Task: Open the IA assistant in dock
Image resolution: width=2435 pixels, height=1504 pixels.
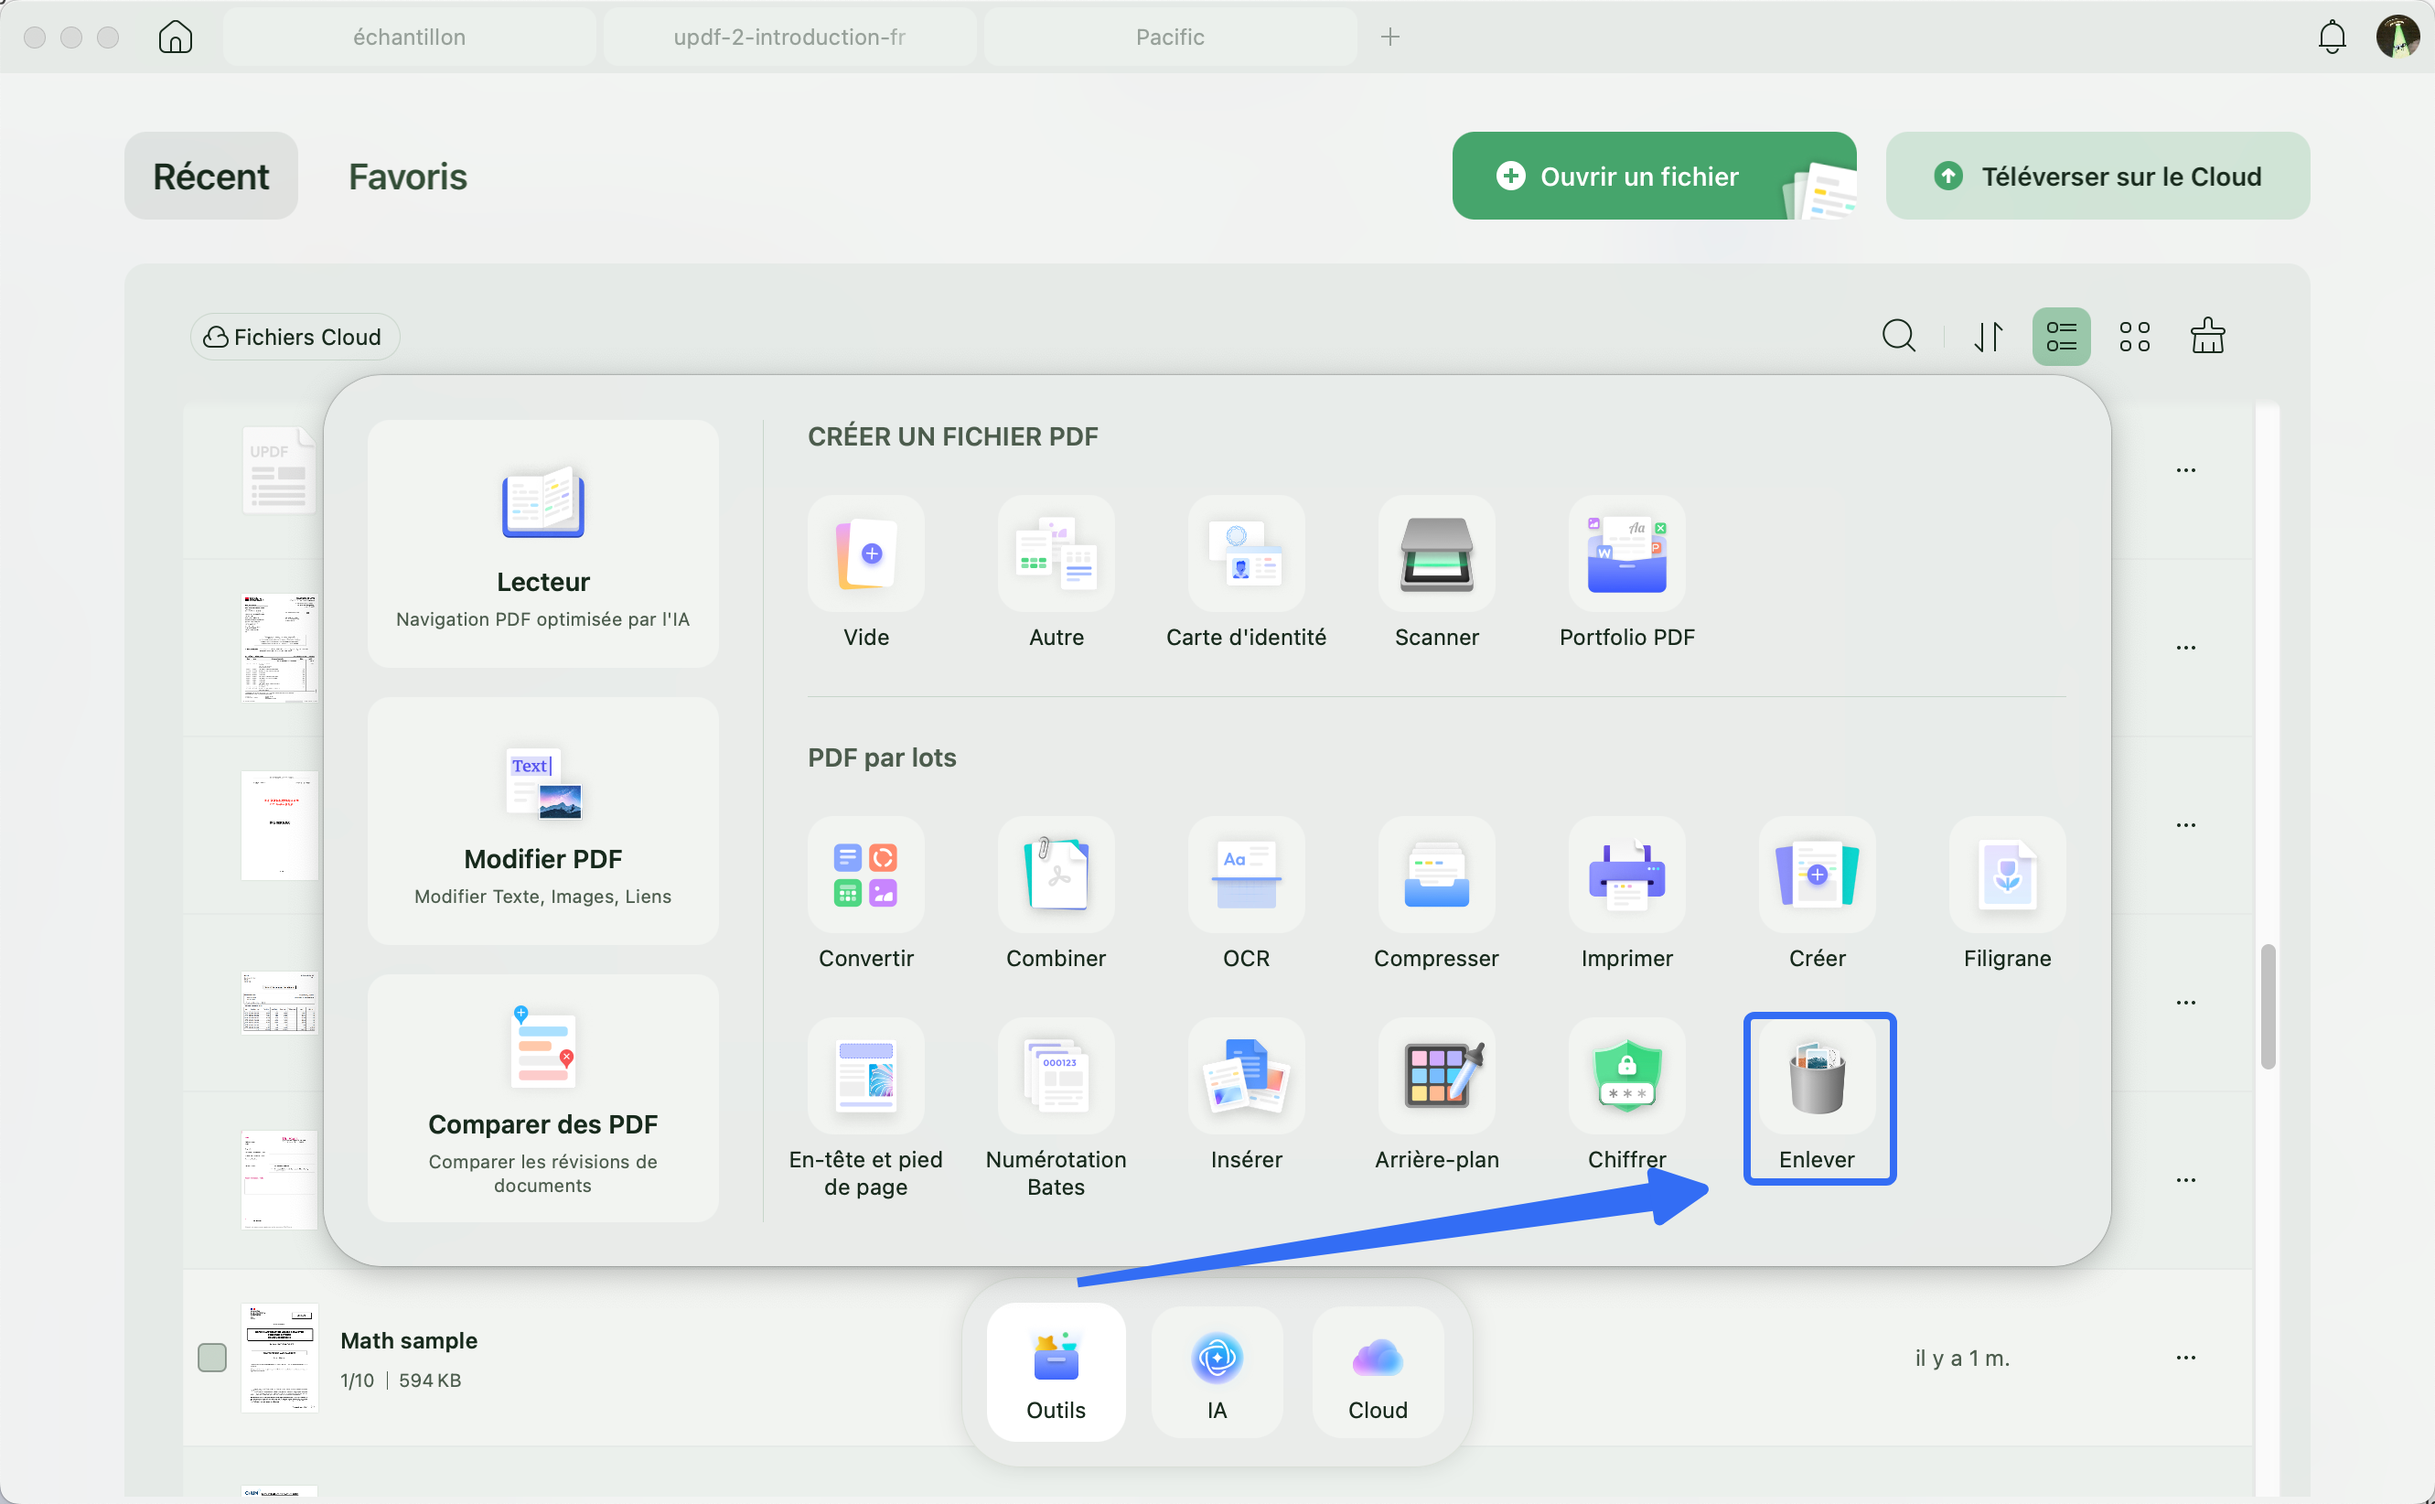Action: (x=1217, y=1371)
